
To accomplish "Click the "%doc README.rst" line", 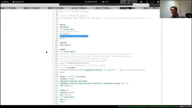I will (x=67, y=86).
